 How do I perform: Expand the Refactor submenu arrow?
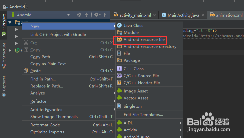click(x=115, y=101)
